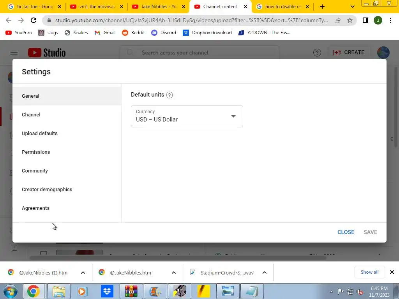Viewport: 399px width, 299px height.
Task: Click the Action Center flag tray icon
Action: click(341, 292)
